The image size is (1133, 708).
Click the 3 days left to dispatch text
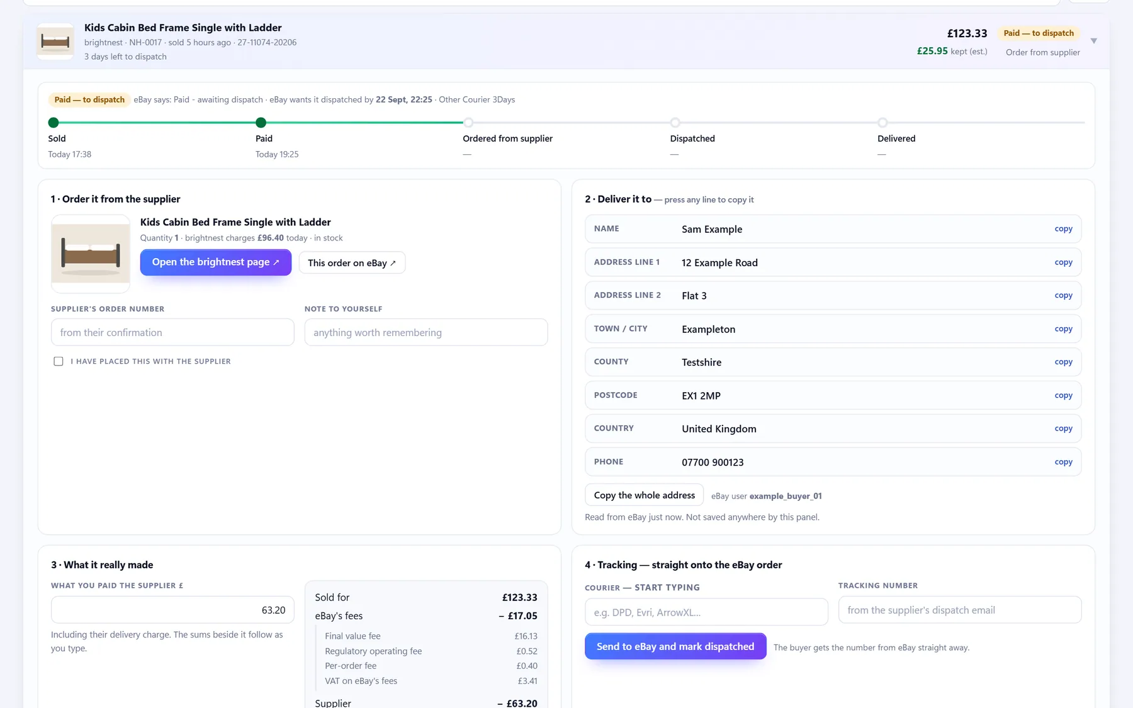[125, 57]
